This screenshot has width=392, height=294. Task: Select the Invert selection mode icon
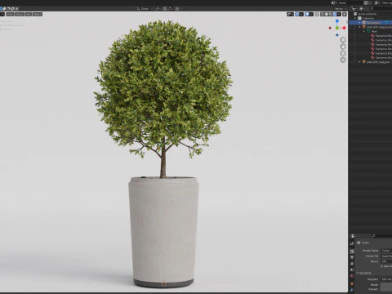(x=12, y=9)
